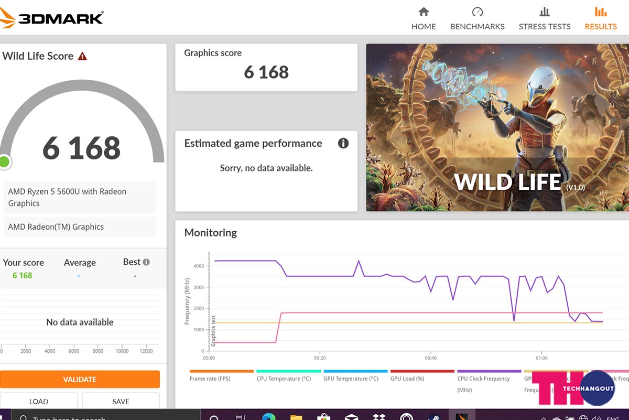The width and height of the screenshot is (629, 420).
Task: Click the info icon next to Best
Action: tap(146, 262)
